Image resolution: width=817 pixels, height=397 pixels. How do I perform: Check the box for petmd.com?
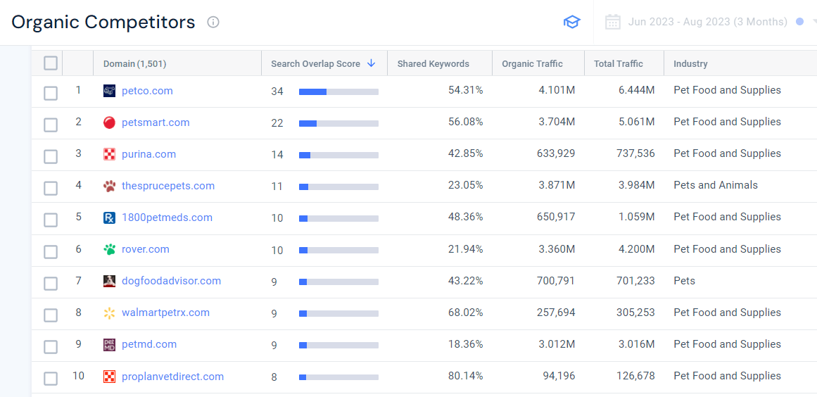(x=51, y=347)
